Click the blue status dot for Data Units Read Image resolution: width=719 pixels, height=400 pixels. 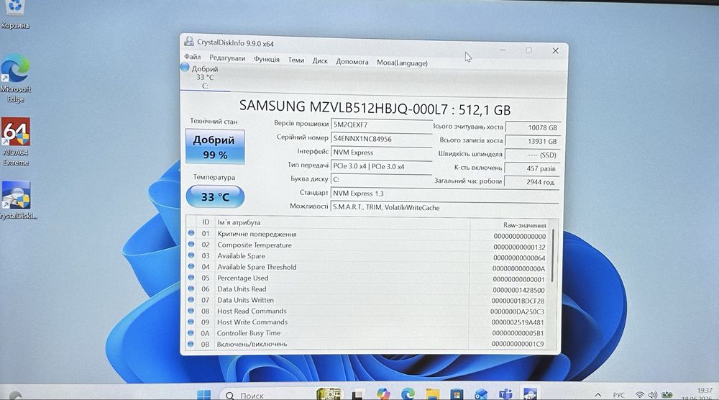point(191,288)
